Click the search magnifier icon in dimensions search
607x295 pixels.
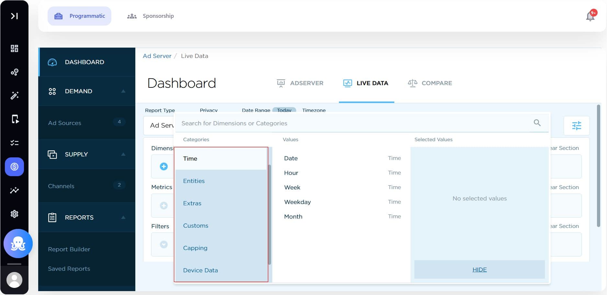(x=537, y=123)
